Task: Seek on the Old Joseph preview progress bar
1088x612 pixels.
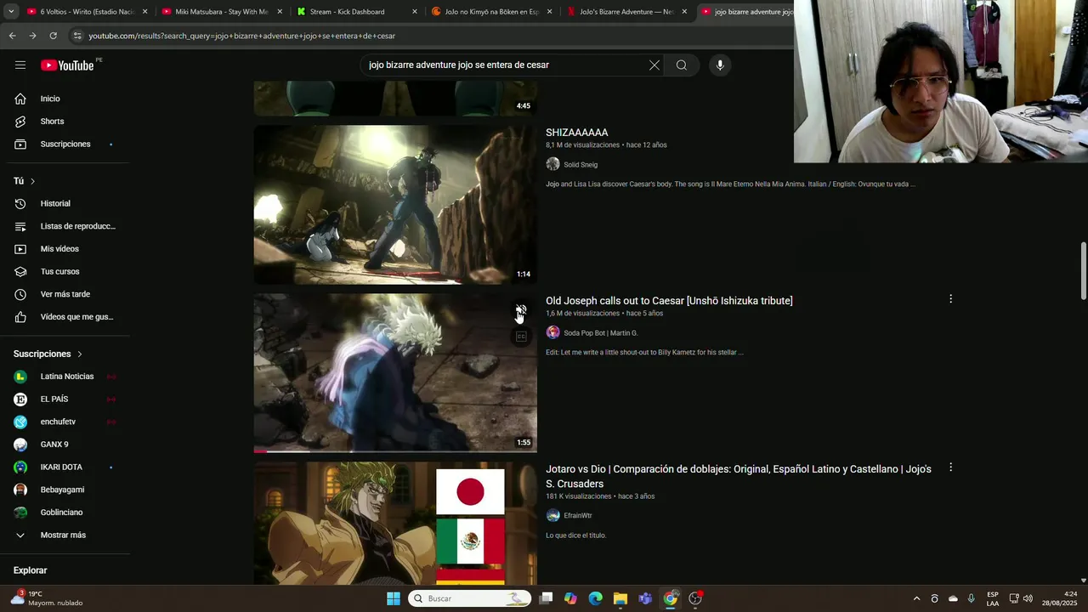Action: [395, 451]
